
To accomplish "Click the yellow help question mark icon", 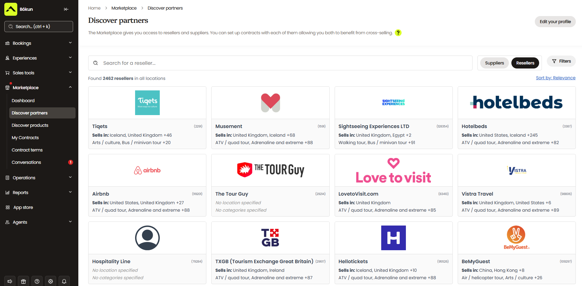I will (x=398, y=33).
